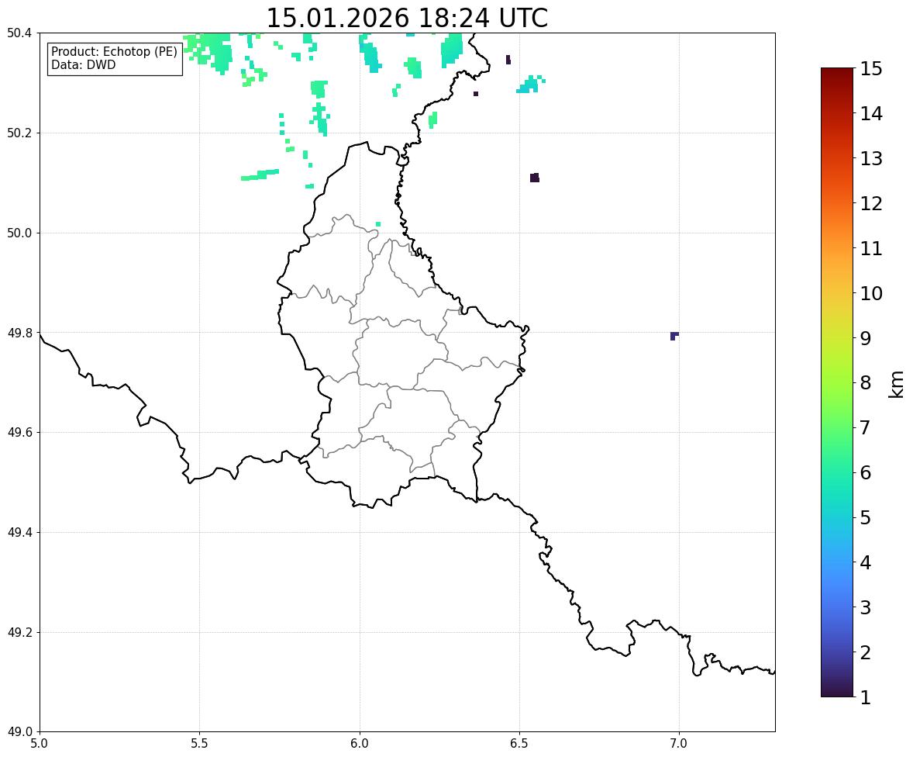Click the y-axis latitude label '50.0'

(x=19, y=233)
